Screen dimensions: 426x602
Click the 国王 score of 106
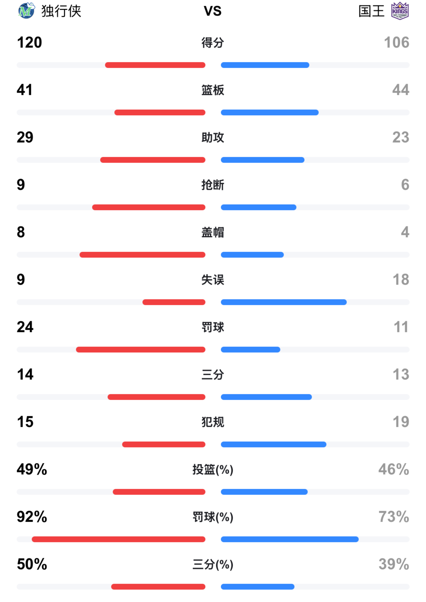[396, 43]
